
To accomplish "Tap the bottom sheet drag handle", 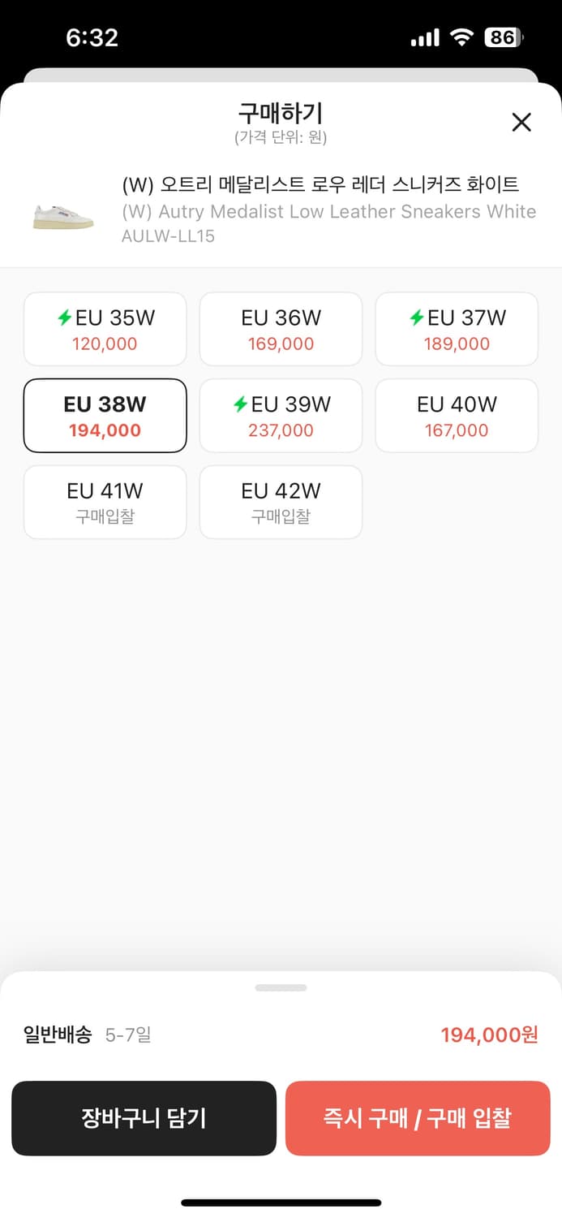I will pos(281,987).
